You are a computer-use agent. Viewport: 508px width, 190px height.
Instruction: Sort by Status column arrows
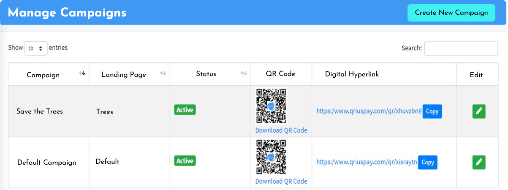(x=244, y=73)
